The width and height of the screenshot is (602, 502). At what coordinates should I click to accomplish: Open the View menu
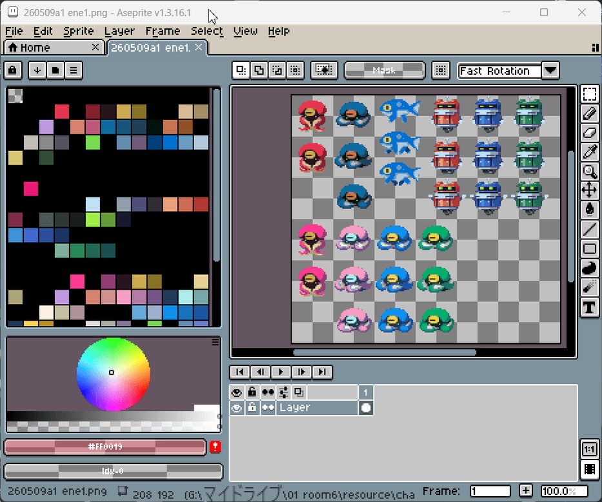(x=246, y=31)
